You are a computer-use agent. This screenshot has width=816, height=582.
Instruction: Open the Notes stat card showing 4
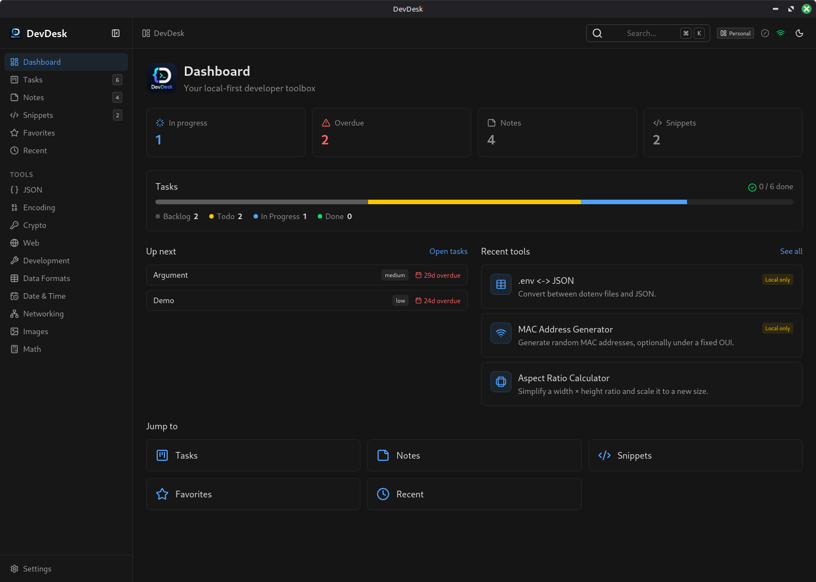coord(557,133)
